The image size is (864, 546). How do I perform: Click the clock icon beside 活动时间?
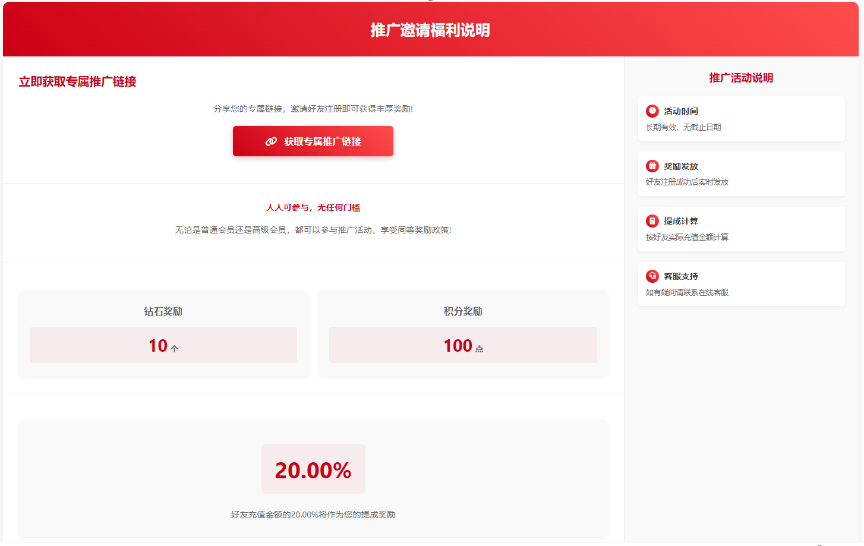[x=652, y=111]
